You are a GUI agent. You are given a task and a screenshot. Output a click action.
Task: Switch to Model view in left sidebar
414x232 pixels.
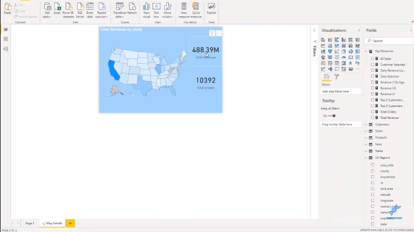pos(6,49)
